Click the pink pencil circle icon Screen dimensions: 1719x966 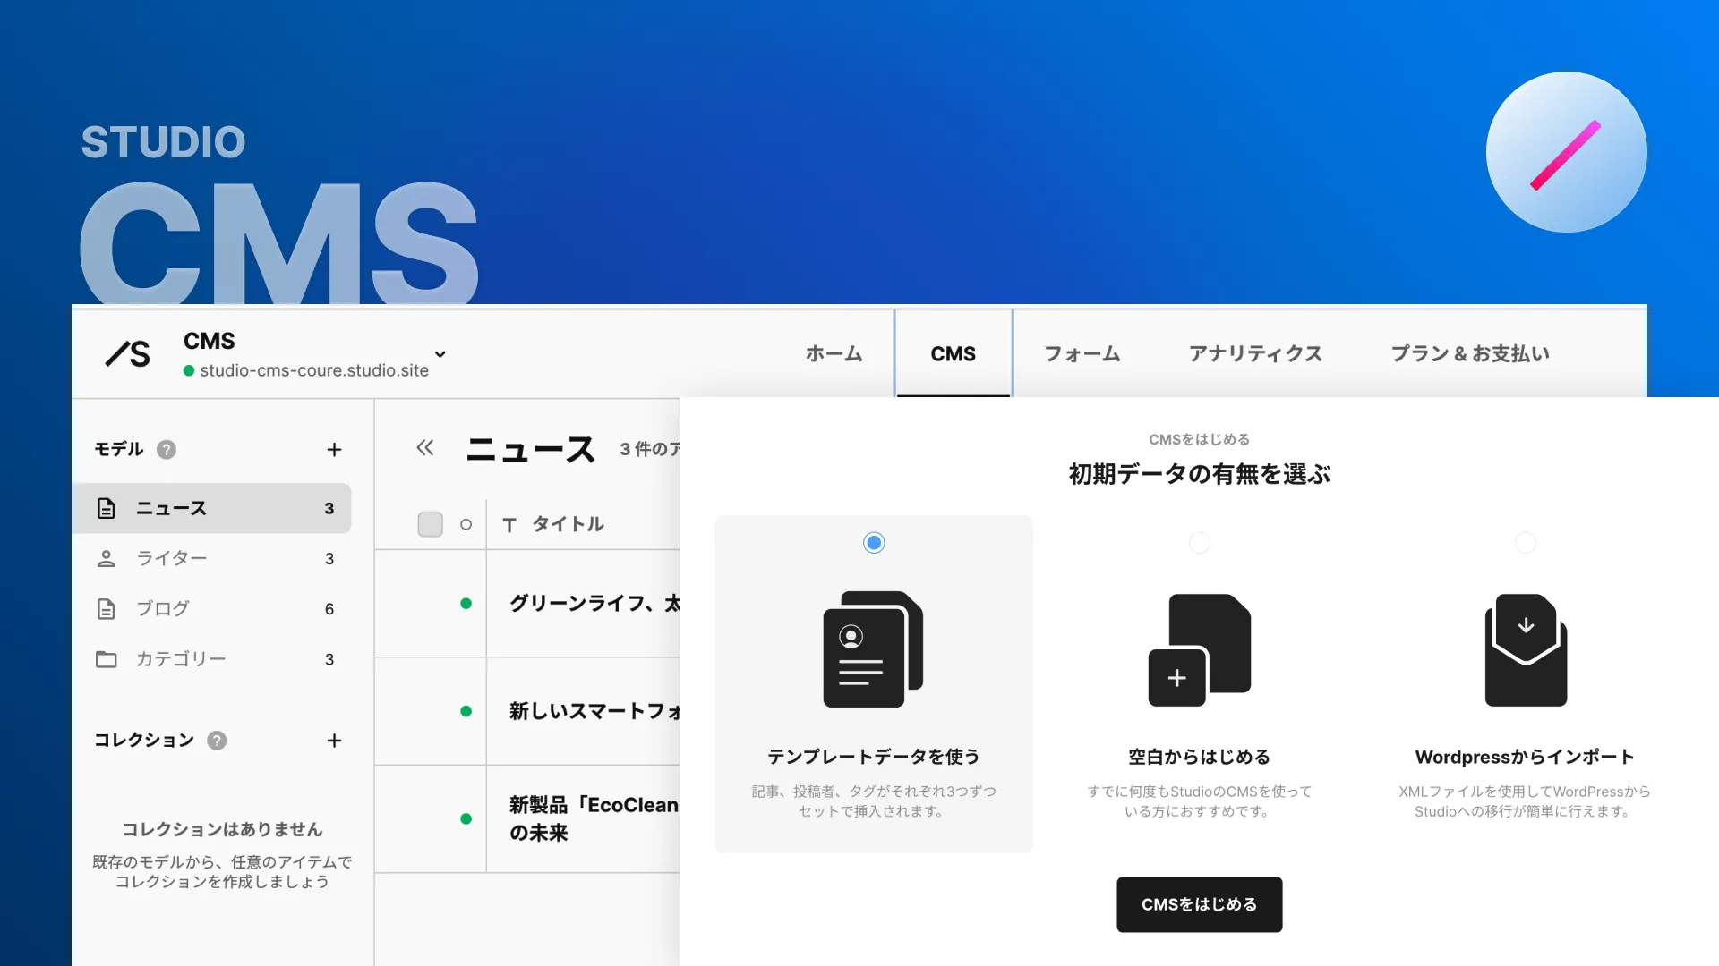[x=1566, y=152]
